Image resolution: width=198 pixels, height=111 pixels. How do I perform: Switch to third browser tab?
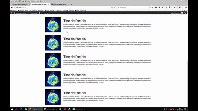pos(60,4)
